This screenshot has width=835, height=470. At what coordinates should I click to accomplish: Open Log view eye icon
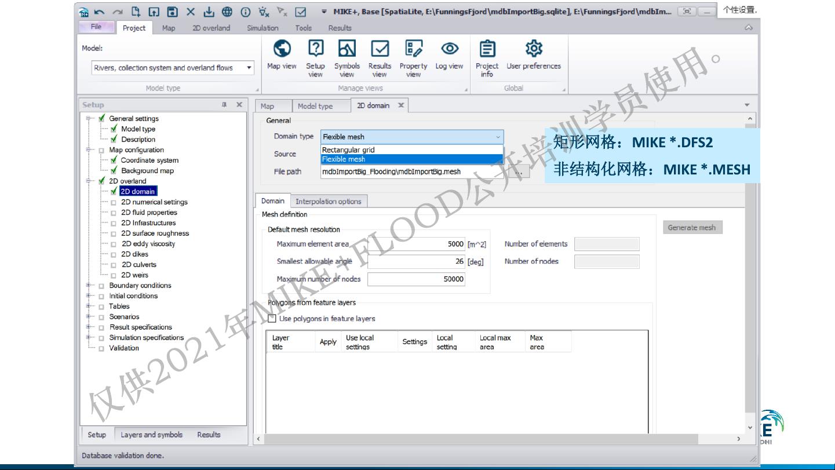450,55
